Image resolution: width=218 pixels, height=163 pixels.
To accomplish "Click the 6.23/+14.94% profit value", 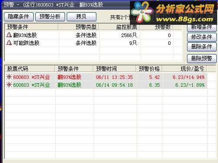I will [189, 77].
